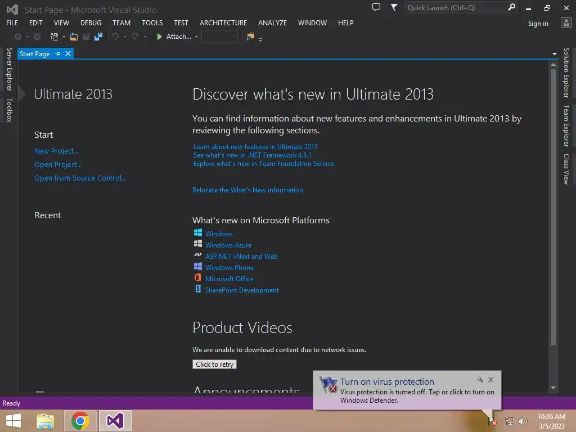Expand the Undo history dropdown arrow
This screenshot has width=576, height=432.
pos(125,37)
